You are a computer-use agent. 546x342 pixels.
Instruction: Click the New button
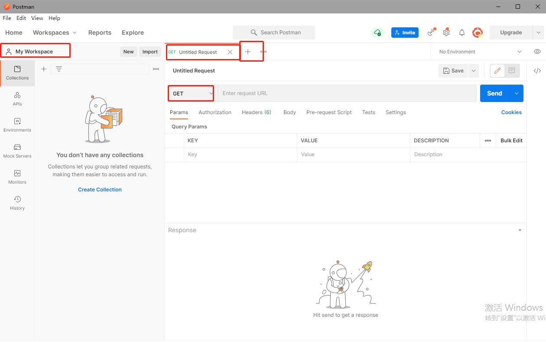(x=129, y=52)
